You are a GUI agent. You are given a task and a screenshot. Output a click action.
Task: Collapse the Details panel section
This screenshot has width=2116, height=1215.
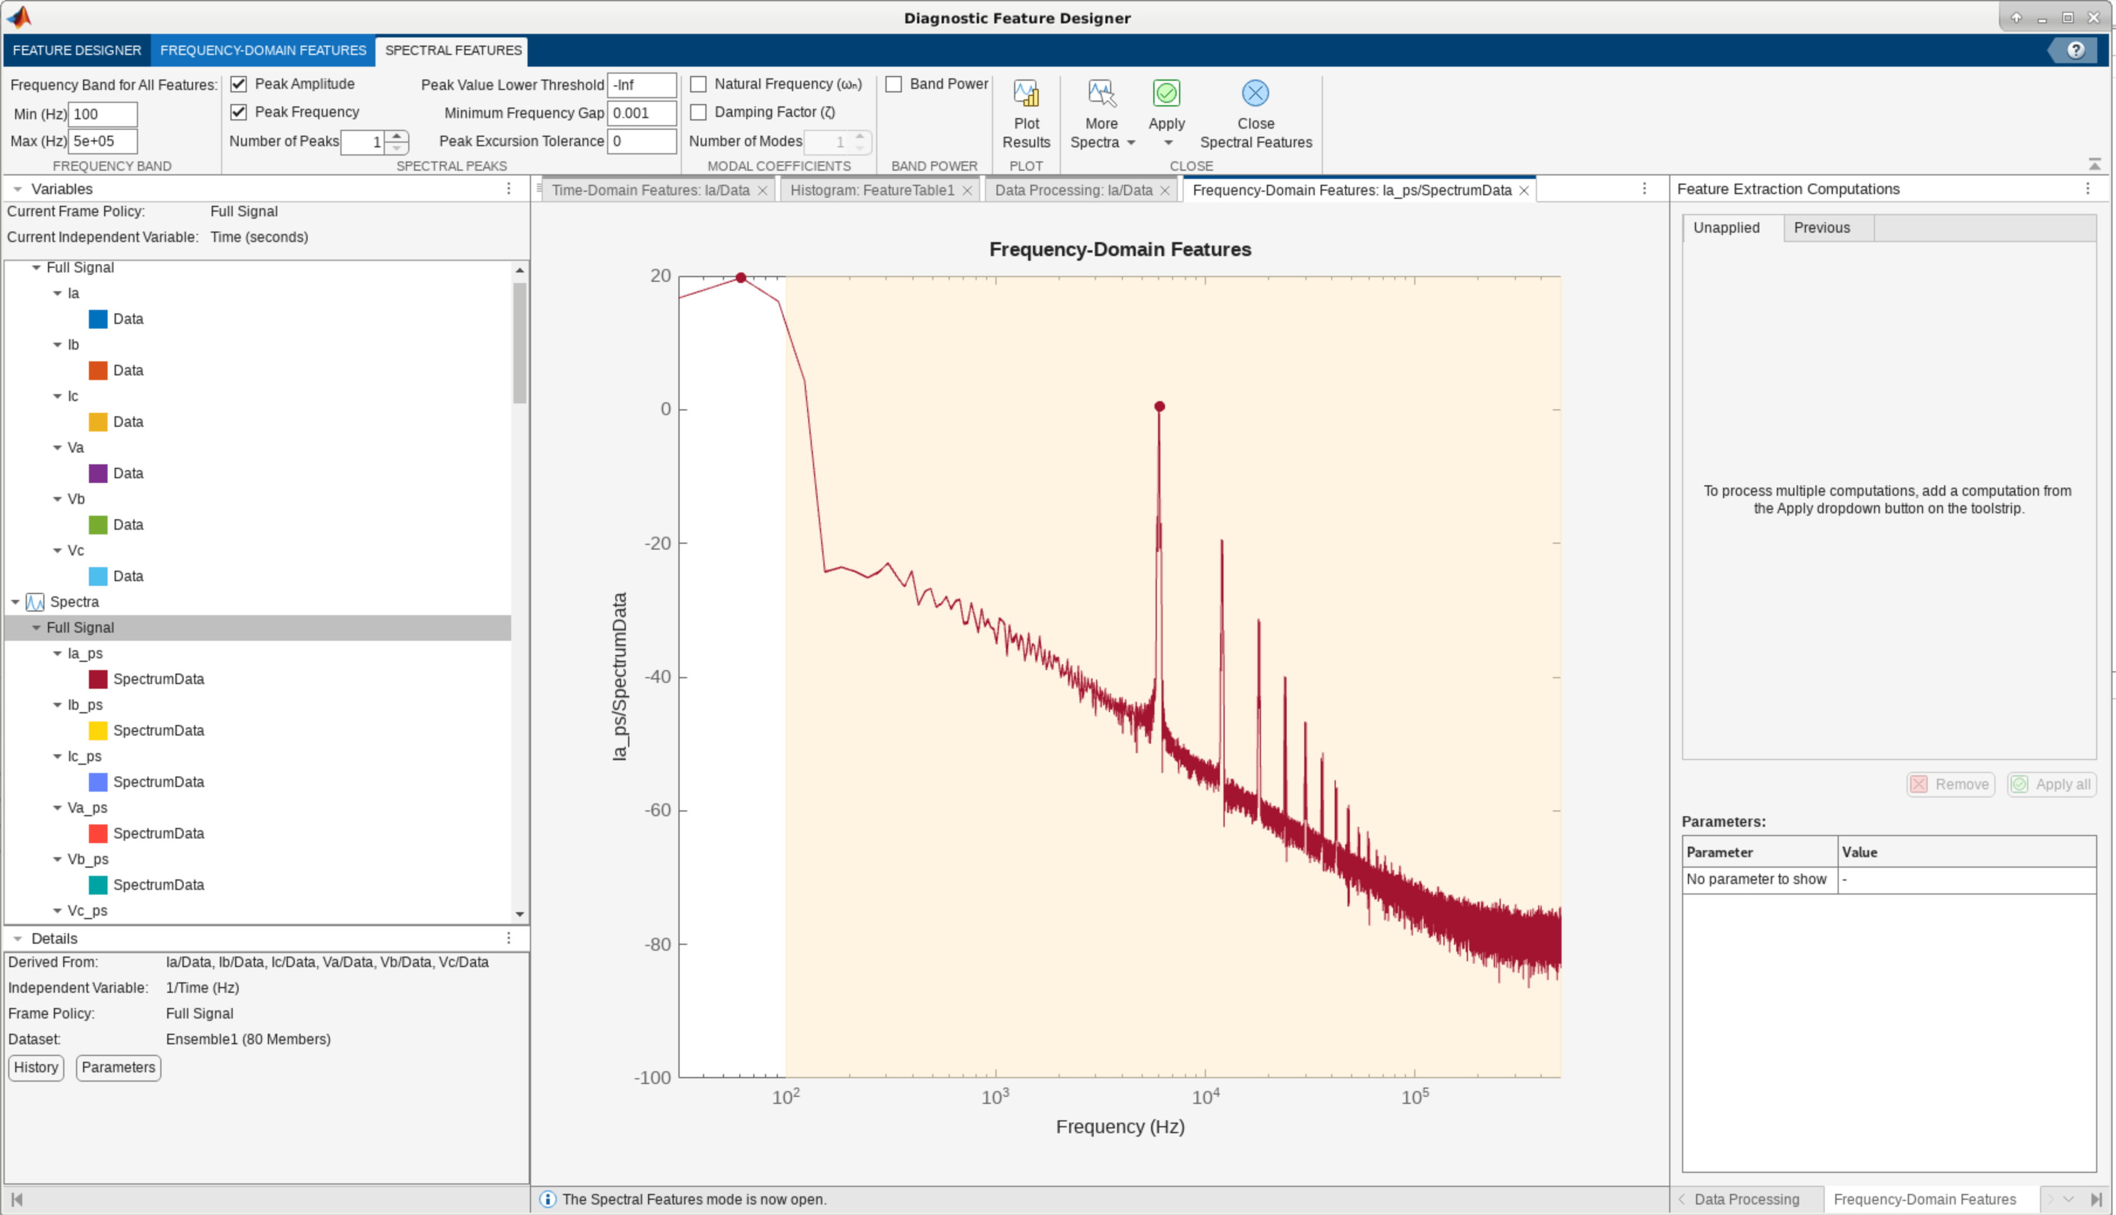tap(18, 939)
